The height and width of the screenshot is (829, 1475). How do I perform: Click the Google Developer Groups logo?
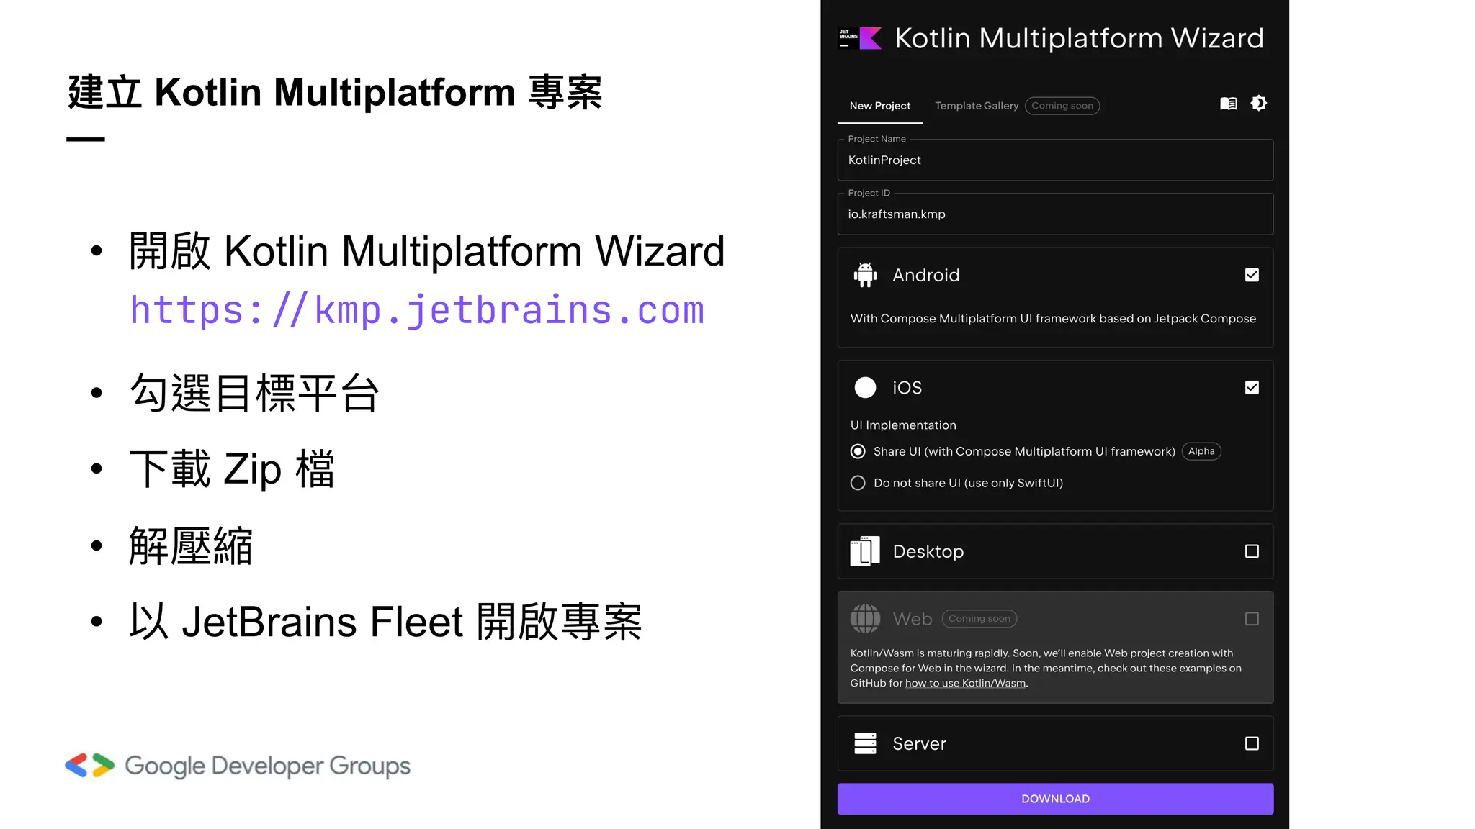[x=238, y=766]
